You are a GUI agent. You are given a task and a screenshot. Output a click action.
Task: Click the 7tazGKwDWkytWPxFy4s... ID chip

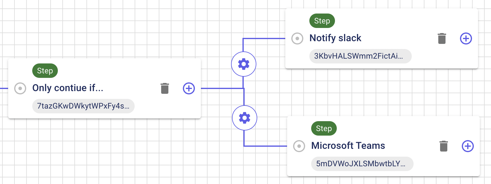coord(83,106)
